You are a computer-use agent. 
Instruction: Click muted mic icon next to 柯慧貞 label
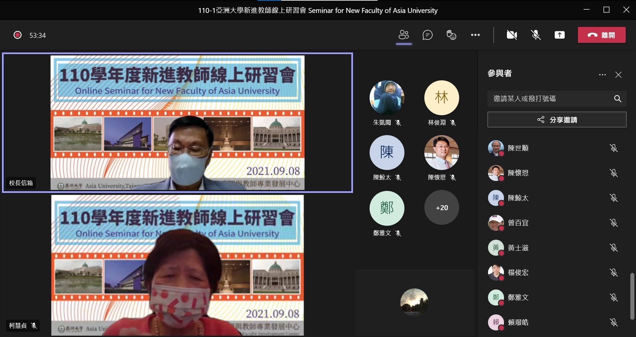[x=34, y=325]
